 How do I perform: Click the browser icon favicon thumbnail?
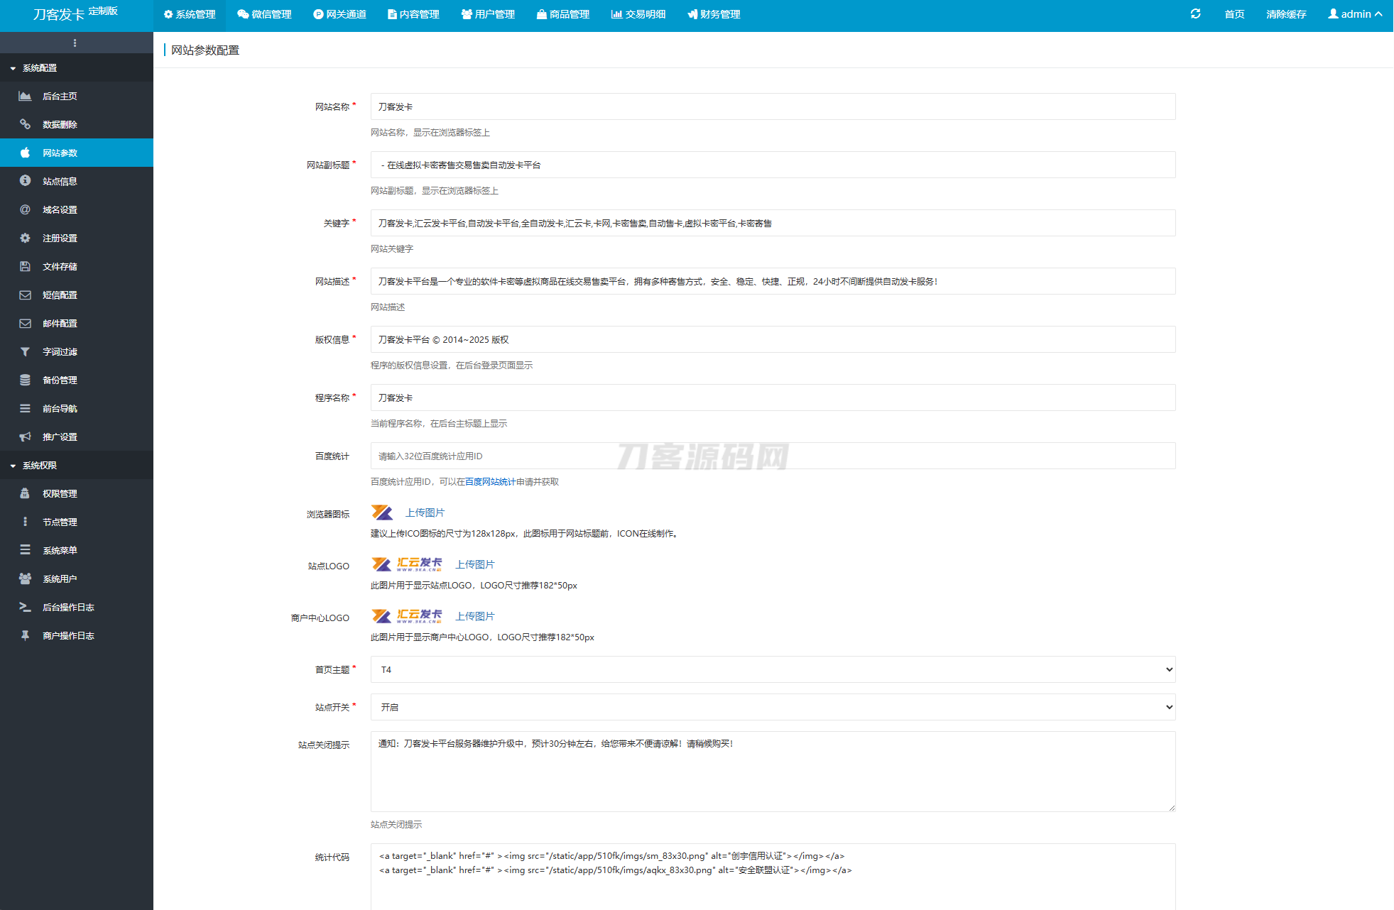pos(382,512)
